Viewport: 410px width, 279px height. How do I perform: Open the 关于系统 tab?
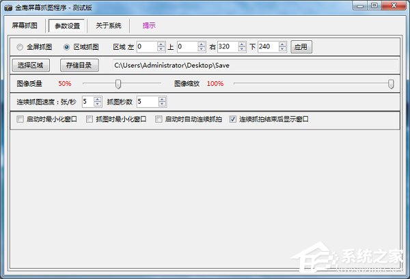[109, 25]
